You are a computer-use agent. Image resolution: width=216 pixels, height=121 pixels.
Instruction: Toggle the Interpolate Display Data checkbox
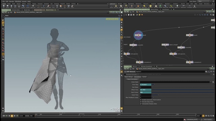(x=141, y=104)
